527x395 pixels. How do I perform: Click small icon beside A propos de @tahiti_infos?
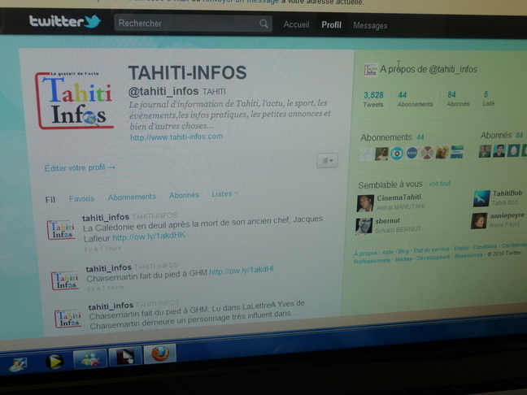click(x=371, y=70)
